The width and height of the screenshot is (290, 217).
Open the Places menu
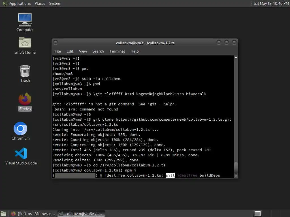coord(40,3)
